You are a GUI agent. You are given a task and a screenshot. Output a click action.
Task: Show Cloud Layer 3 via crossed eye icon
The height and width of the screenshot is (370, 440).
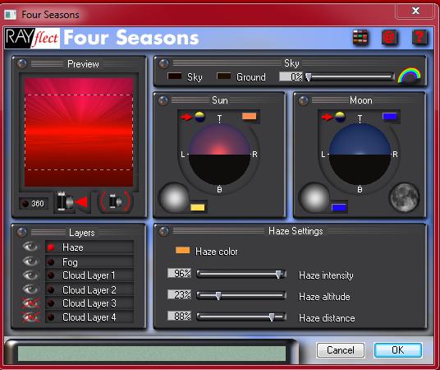click(30, 303)
